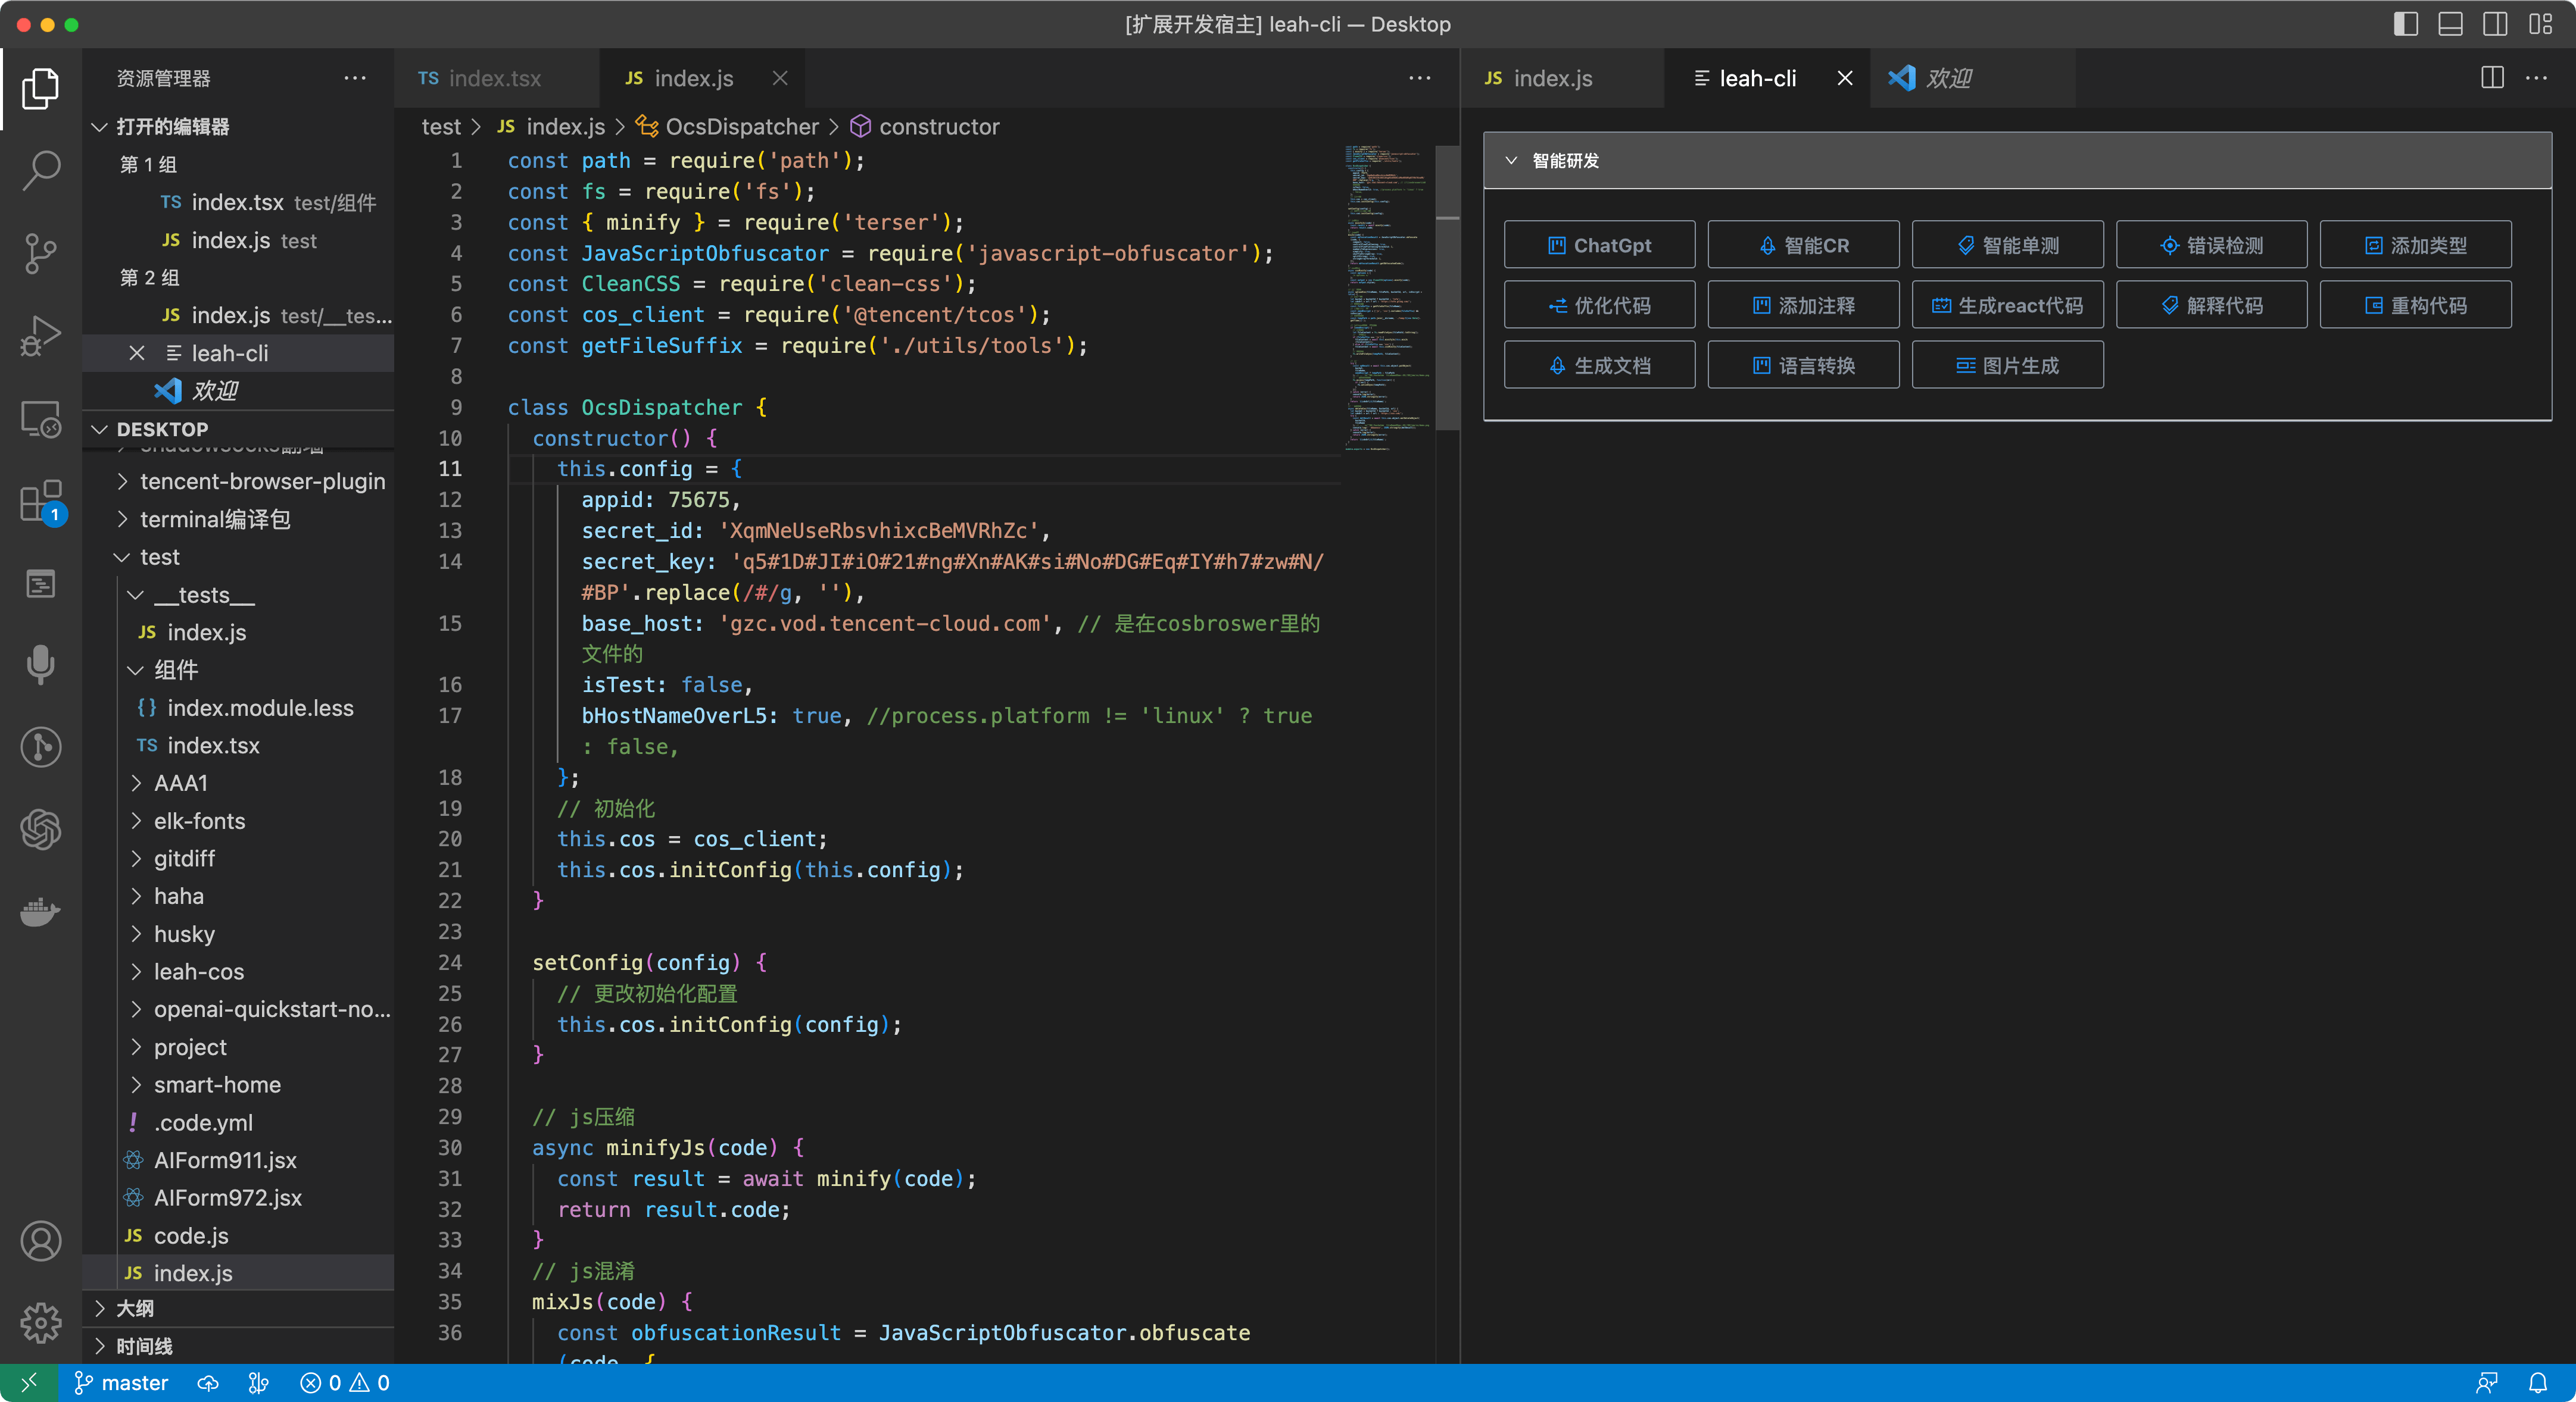The image size is (2576, 1402).
Task: Select the microphone icon in the activity bar
Action: pyautogui.click(x=41, y=665)
